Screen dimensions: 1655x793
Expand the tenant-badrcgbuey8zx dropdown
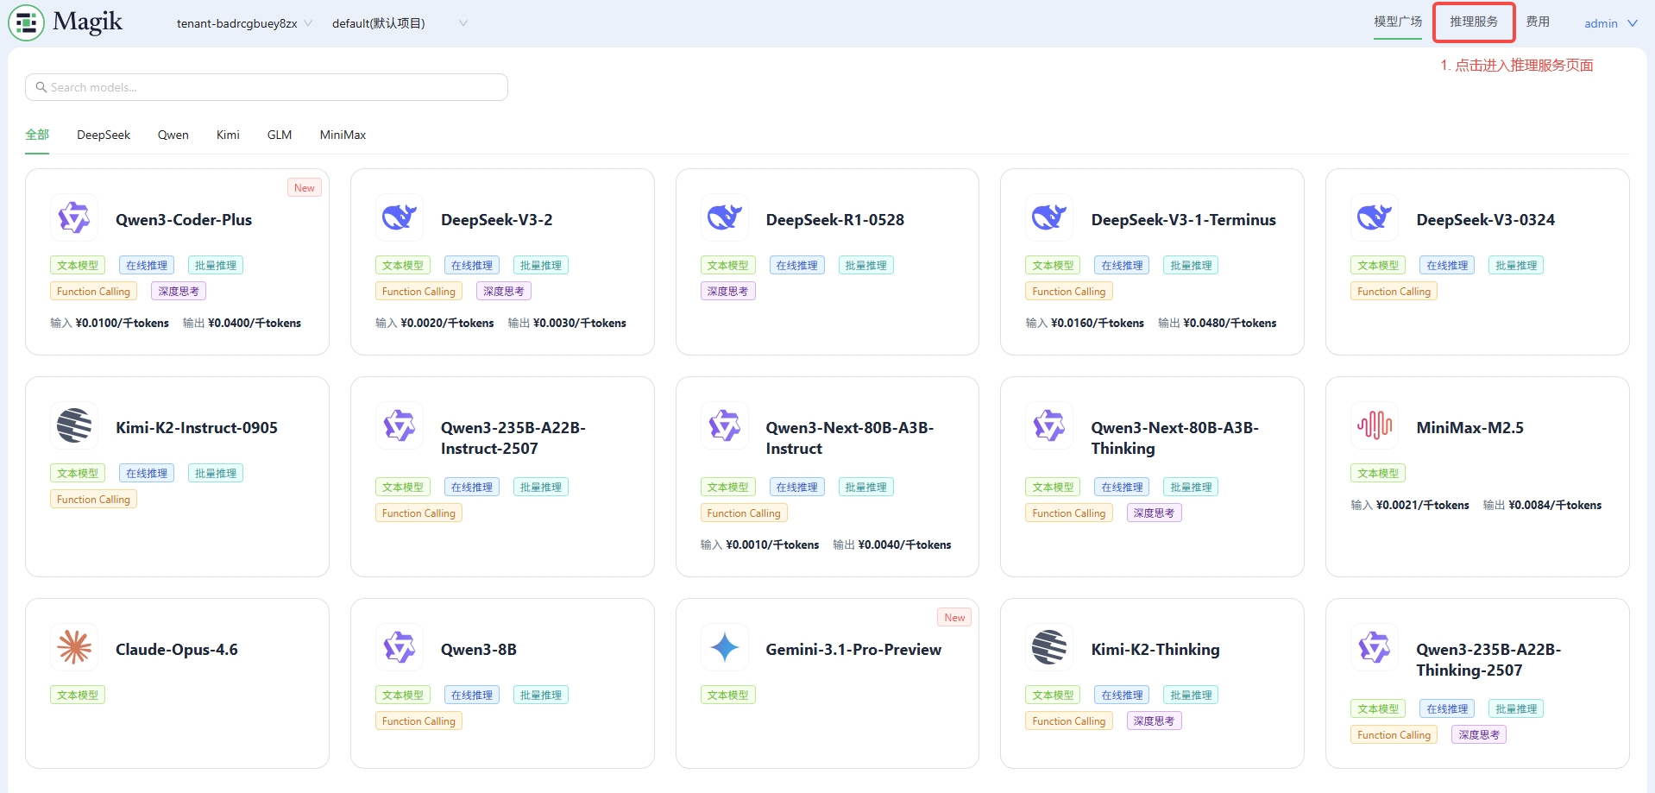point(308,23)
